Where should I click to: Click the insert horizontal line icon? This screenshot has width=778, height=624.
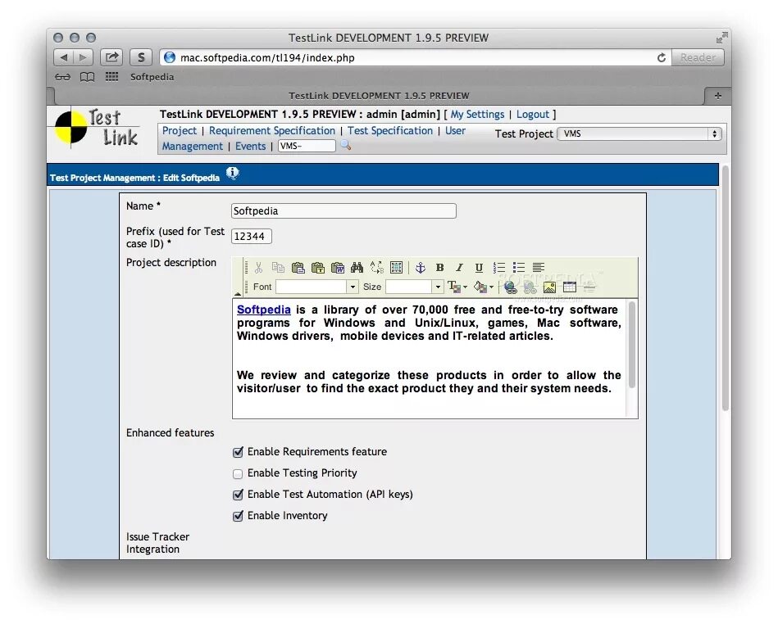tap(589, 287)
